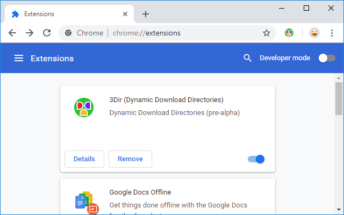Screen dimensions: 344x215
Task: Click the 'Developer mode' label
Action: point(285,58)
